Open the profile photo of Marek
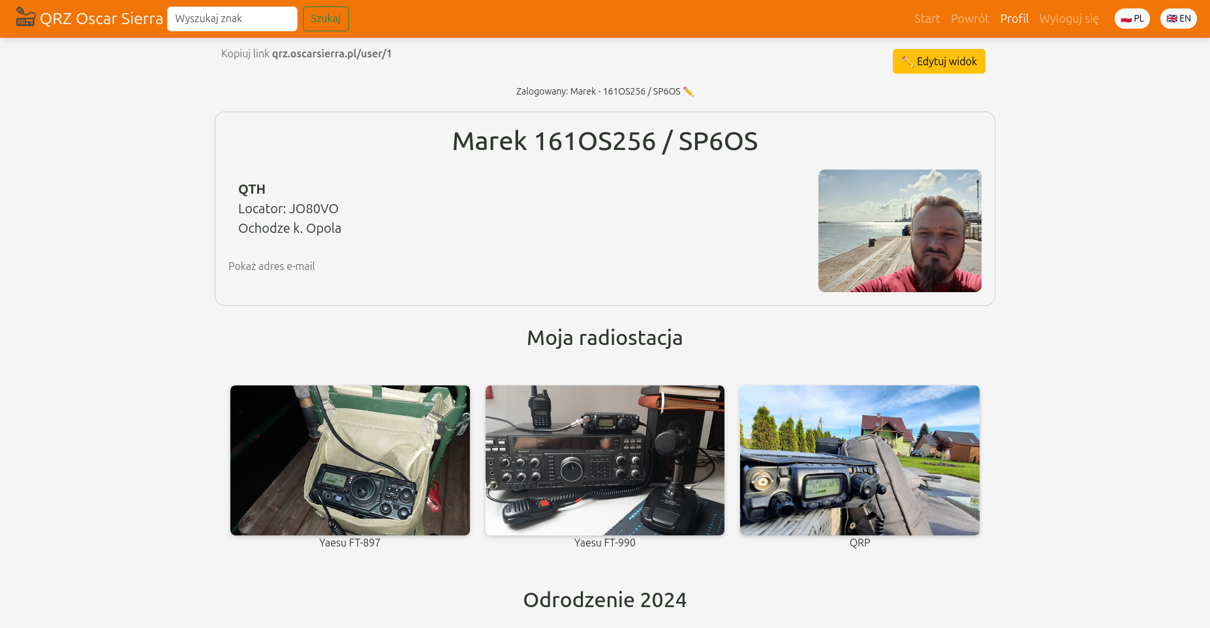 899,231
